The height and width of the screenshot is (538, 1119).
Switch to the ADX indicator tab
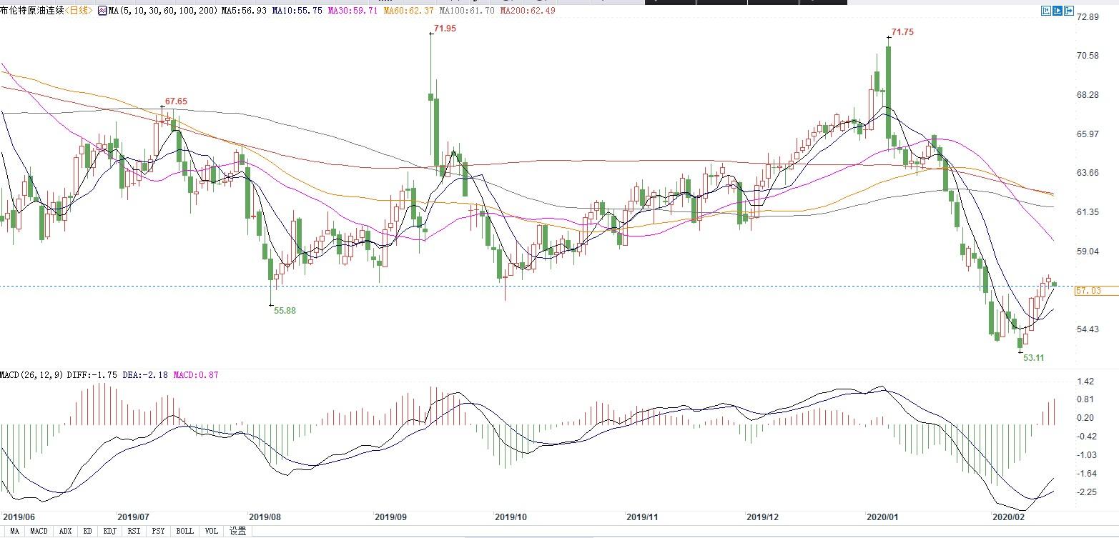pos(65,531)
